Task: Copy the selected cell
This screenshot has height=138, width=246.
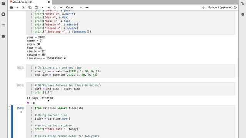Action: click(30, 7)
